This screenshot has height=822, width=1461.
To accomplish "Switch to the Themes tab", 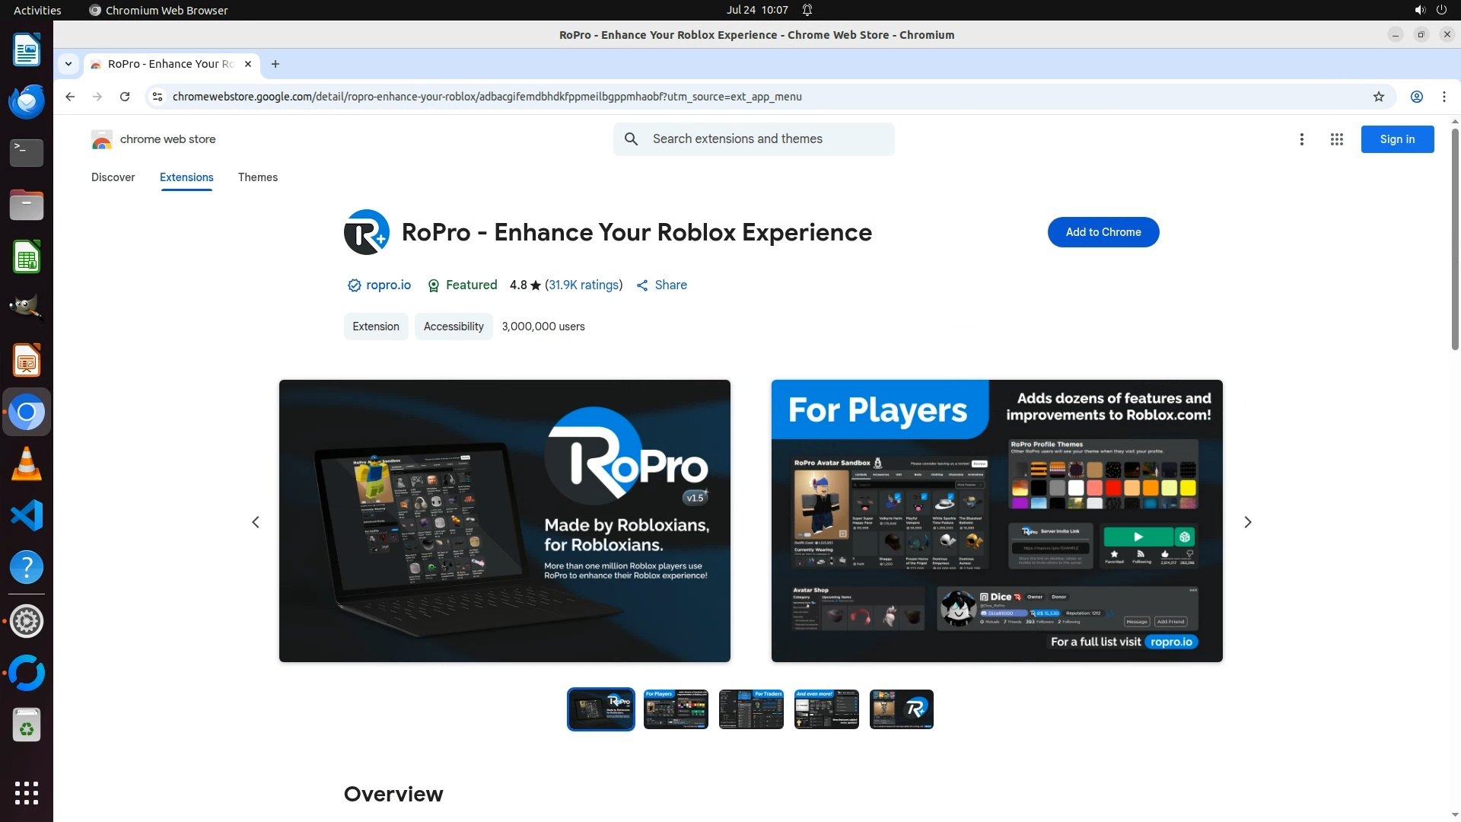I will [x=257, y=177].
